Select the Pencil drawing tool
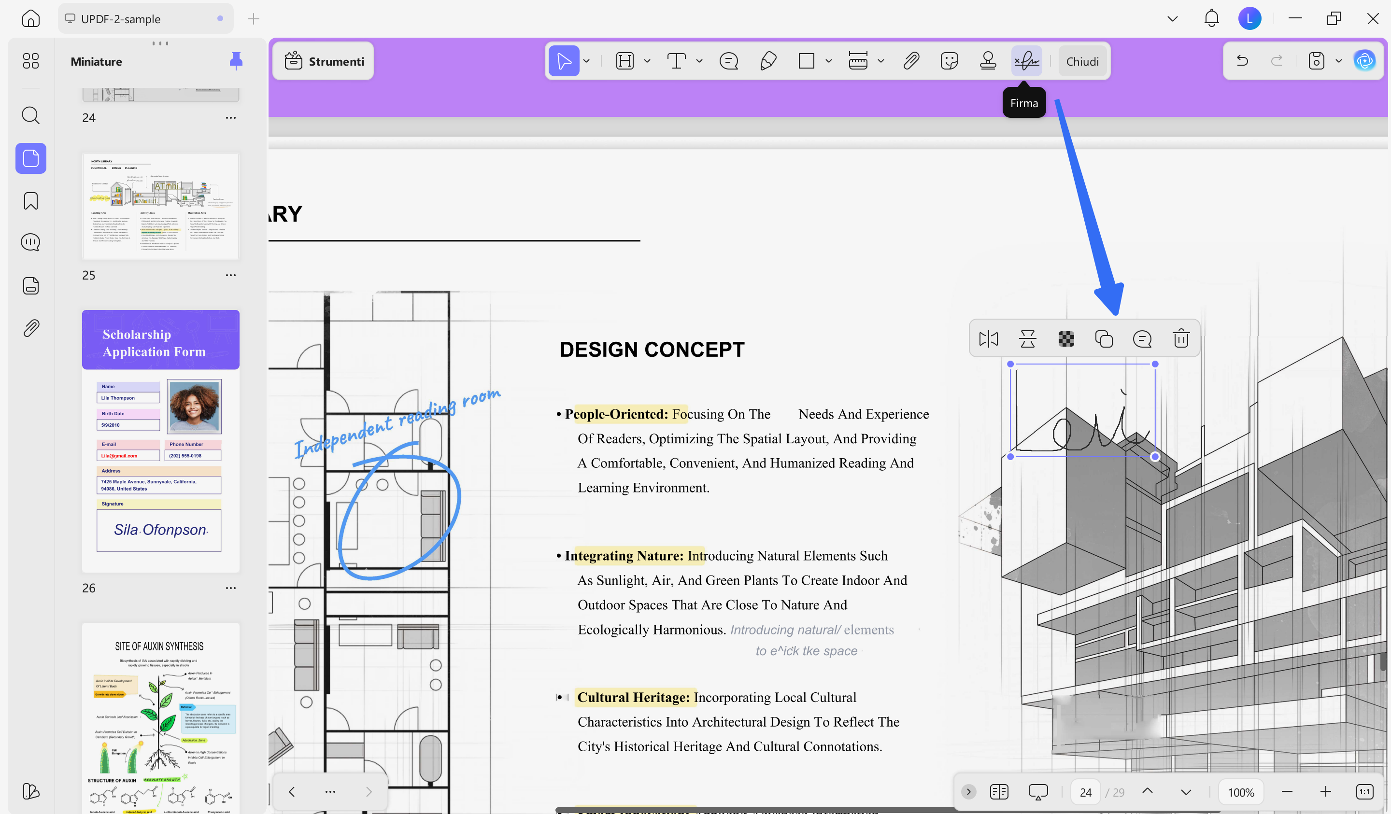1391x814 pixels. point(768,61)
